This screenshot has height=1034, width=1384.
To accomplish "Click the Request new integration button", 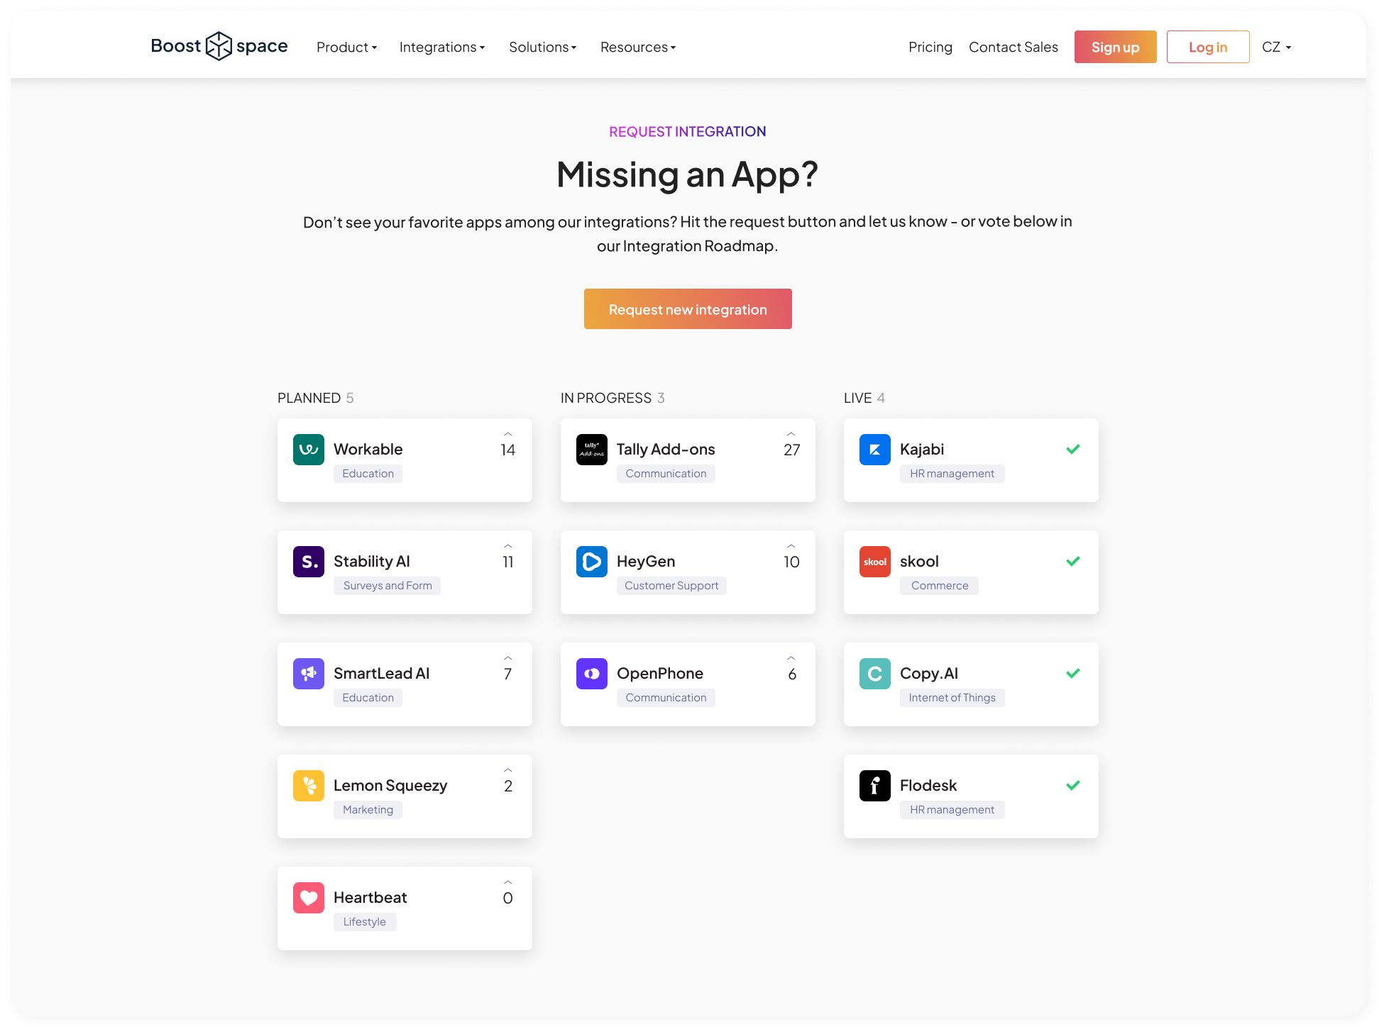I will click(687, 308).
